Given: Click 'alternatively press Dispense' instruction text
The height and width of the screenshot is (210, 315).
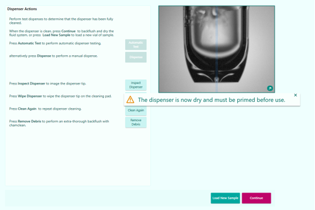Looking at the screenshot, I should tap(53, 56).
